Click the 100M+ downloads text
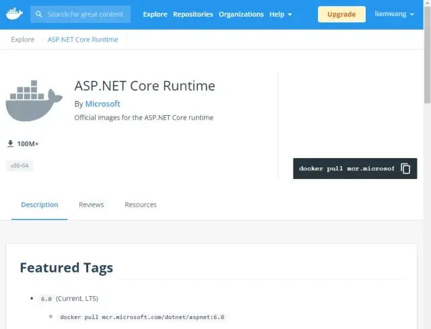431x329 pixels. (x=28, y=143)
